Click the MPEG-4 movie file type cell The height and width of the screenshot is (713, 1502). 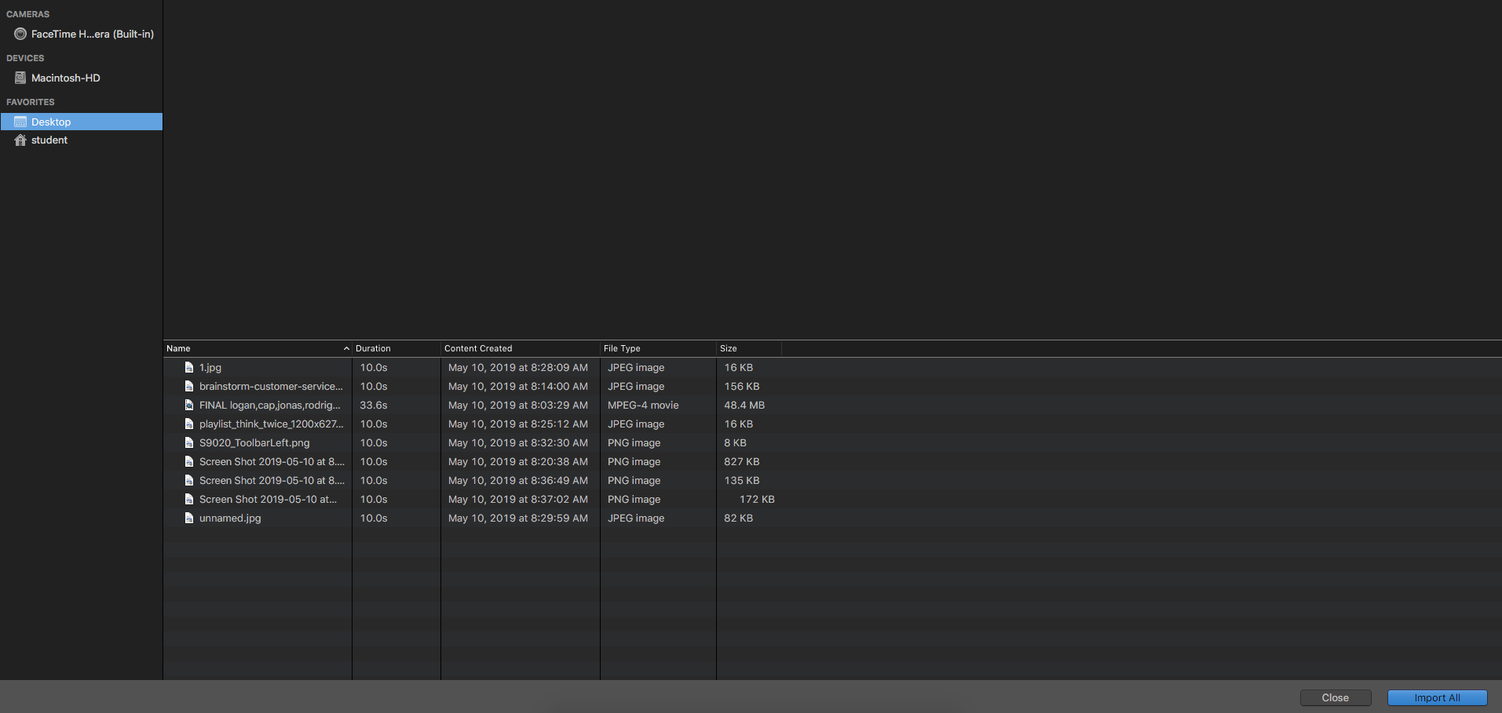643,405
